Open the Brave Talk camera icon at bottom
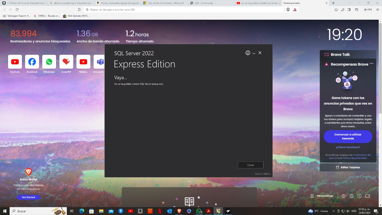382x215 pixels. 368,196
